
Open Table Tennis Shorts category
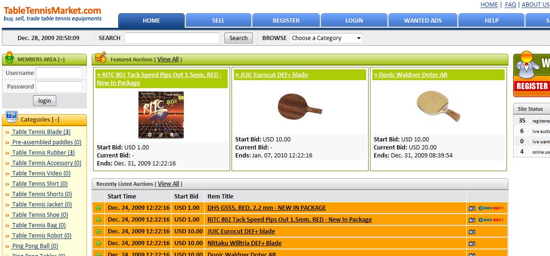click(42, 194)
